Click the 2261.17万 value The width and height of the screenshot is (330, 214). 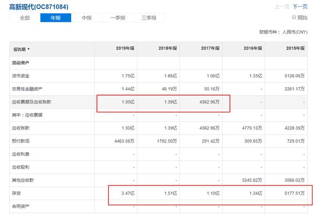294,89
